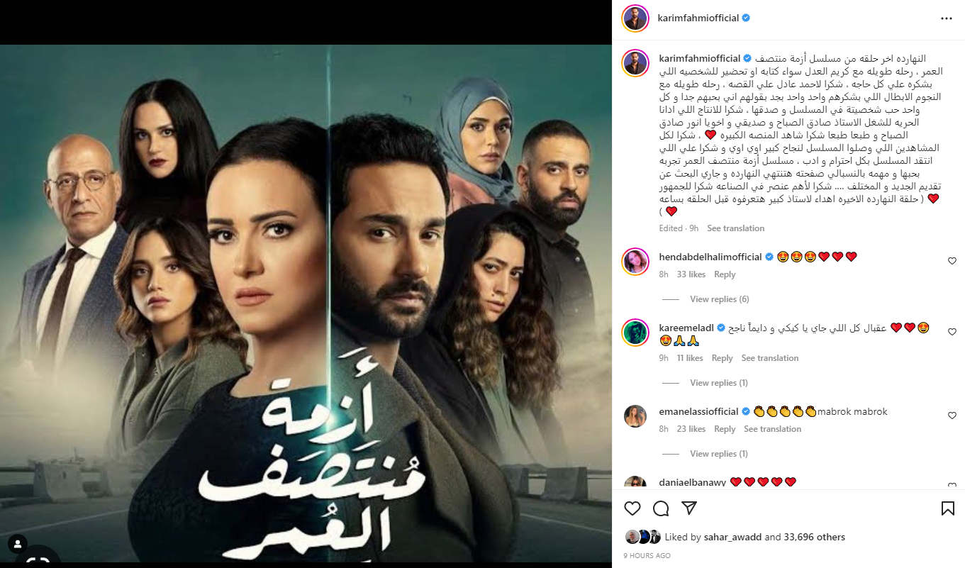Like kareemeladl's comment heart
The width and height of the screenshot is (965, 568).
(x=952, y=331)
